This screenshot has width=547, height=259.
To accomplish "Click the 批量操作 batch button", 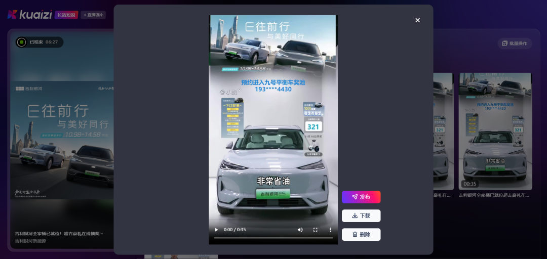I will tap(515, 44).
